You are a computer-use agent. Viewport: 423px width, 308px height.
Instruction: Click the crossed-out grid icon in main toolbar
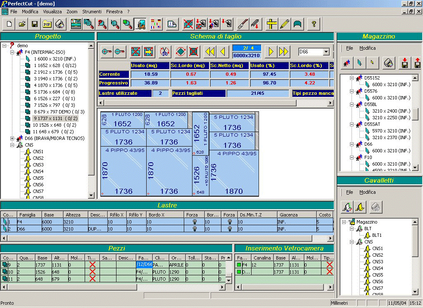click(x=188, y=24)
